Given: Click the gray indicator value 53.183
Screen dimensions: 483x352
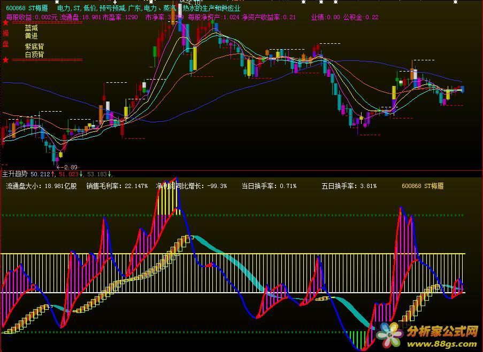Looking at the screenshot, I should tap(97, 174).
